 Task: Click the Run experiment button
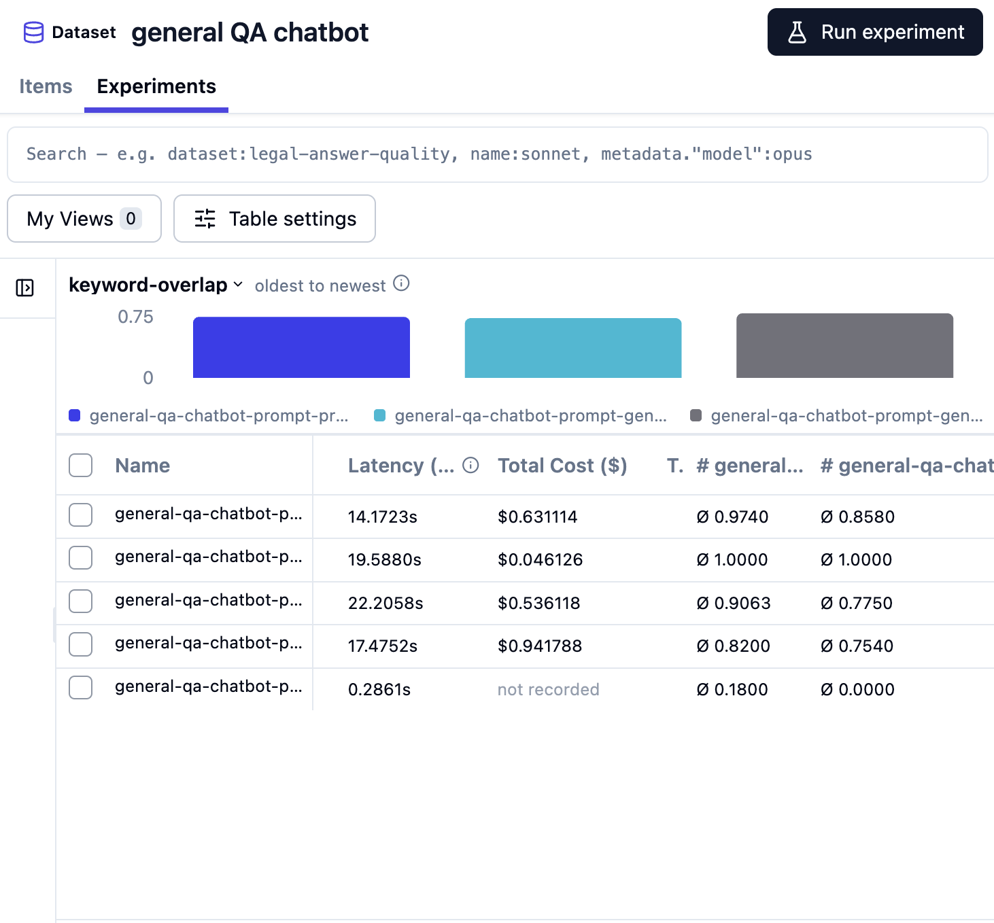click(875, 32)
